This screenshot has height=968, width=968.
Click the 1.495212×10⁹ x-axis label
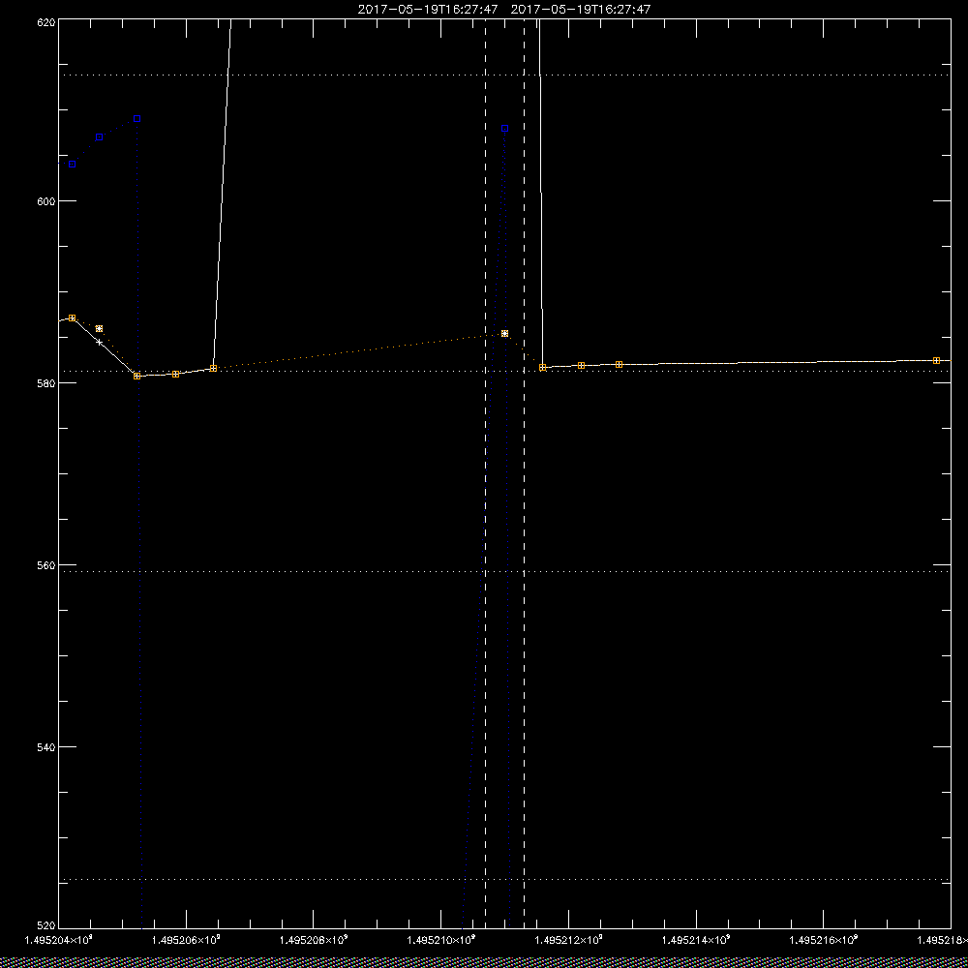(568, 940)
